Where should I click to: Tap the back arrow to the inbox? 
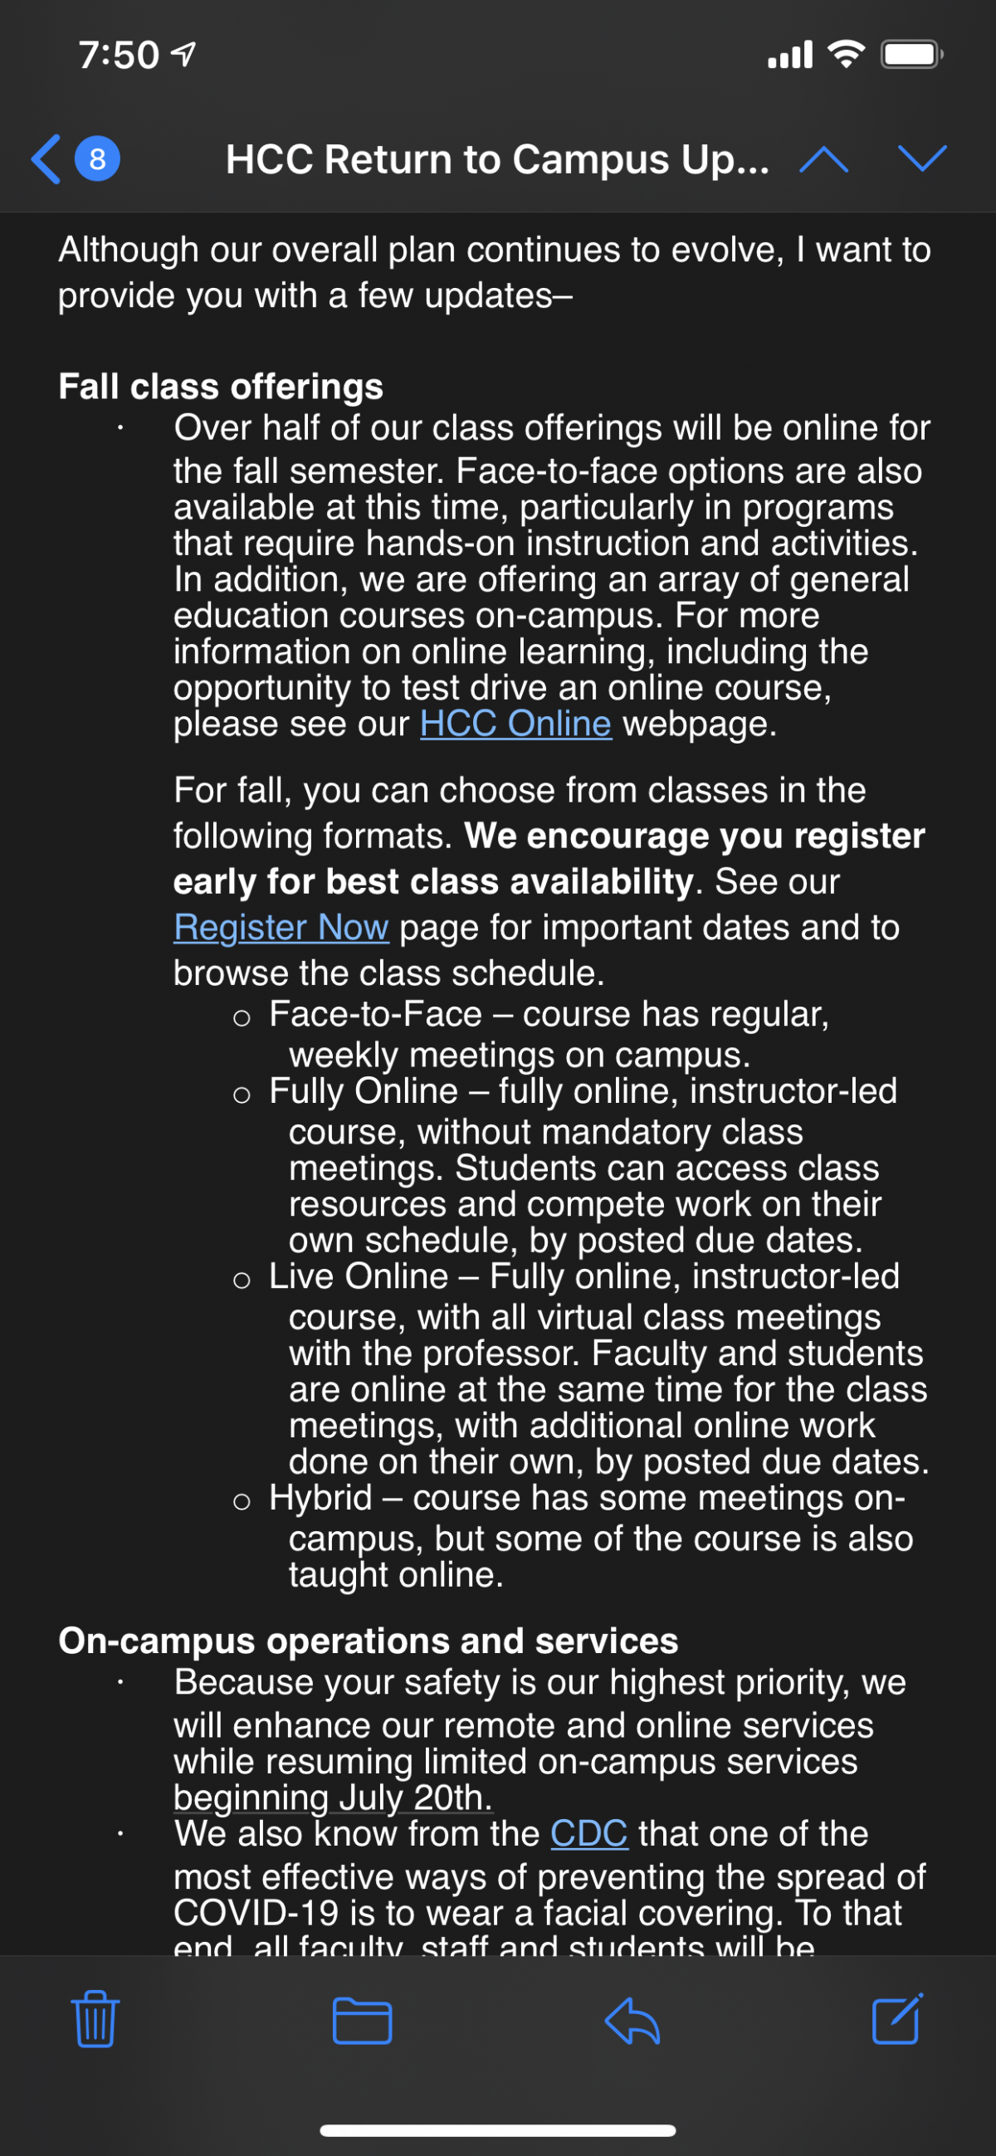click(46, 159)
